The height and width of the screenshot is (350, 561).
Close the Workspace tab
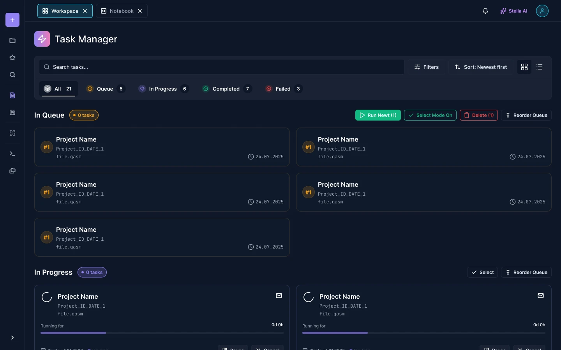(x=85, y=11)
